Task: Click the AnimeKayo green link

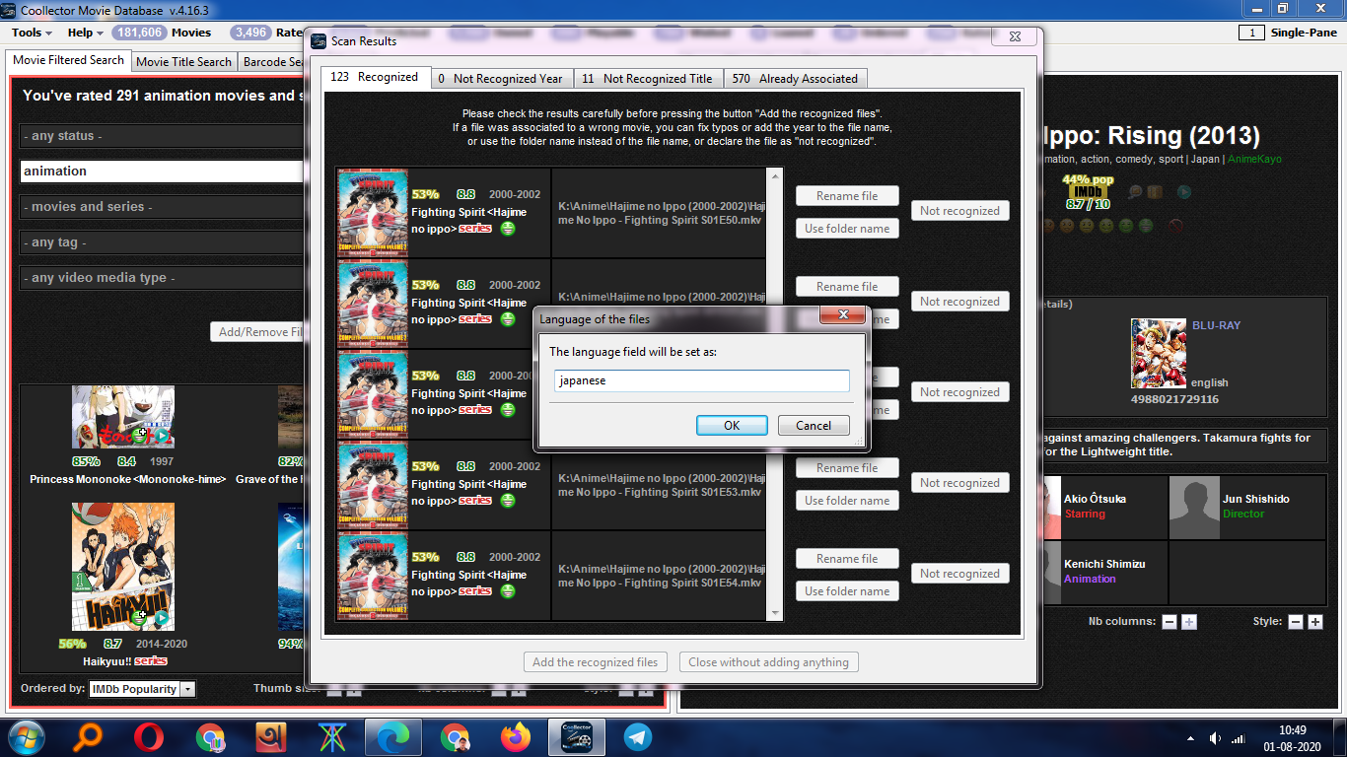Action: (1254, 159)
